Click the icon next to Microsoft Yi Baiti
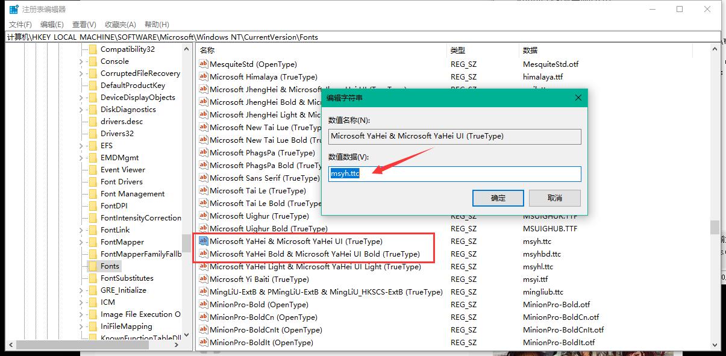This screenshot has height=356, width=726. pyautogui.click(x=204, y=279)
